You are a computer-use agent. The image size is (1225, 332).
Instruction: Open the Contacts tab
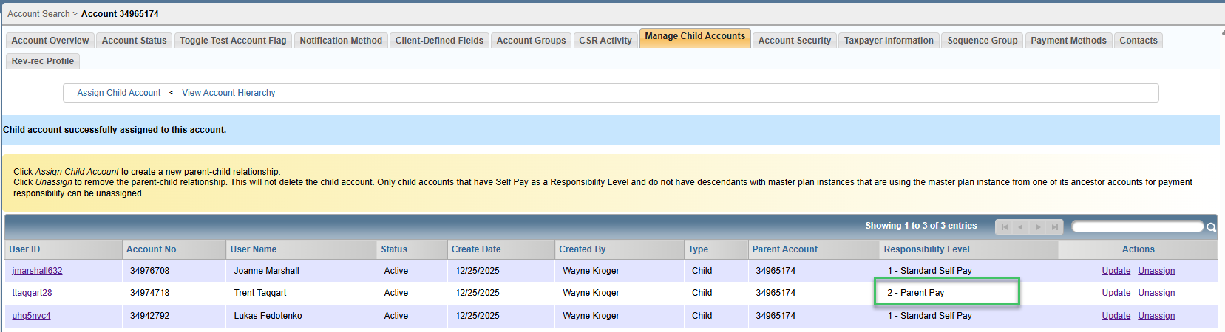tap(1138, 41)
